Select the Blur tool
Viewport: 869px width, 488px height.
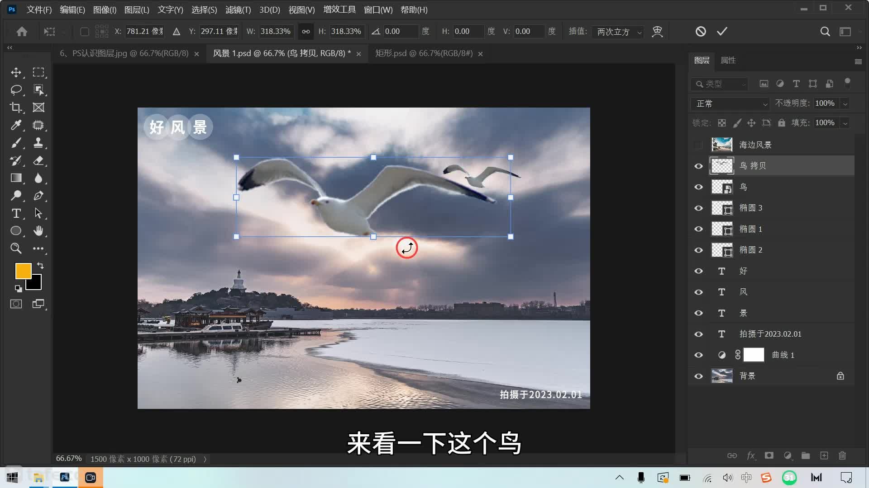[x=38, y=178]
